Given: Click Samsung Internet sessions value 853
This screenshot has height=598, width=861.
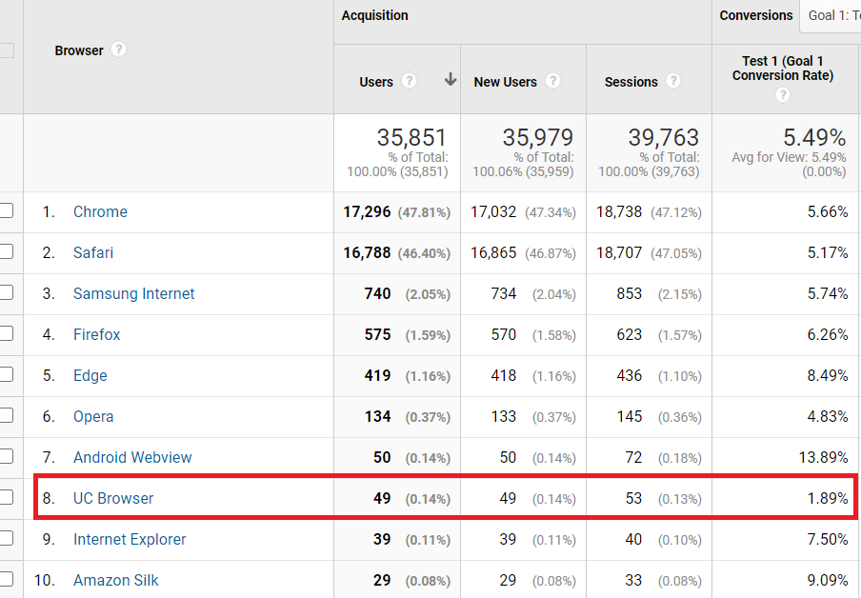Looking at the screenshot, I should click(630, 294).
